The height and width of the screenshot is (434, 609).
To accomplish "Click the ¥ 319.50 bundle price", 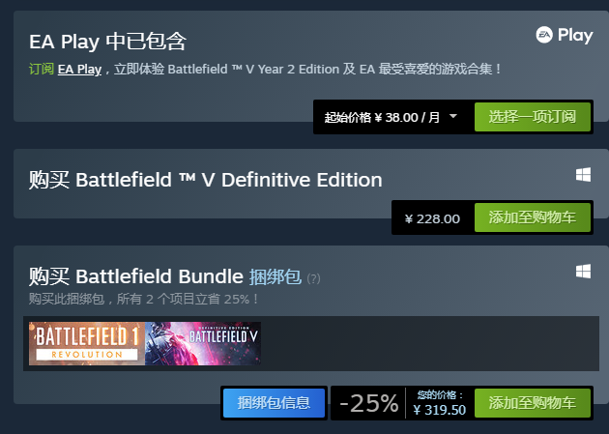I will [439, 410].
